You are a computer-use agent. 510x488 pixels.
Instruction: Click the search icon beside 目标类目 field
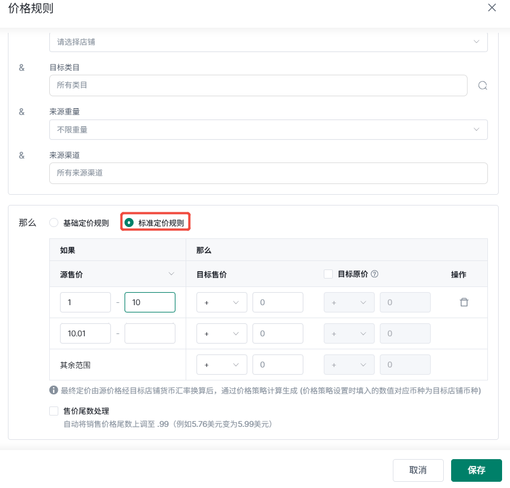(x=483, y=85)
